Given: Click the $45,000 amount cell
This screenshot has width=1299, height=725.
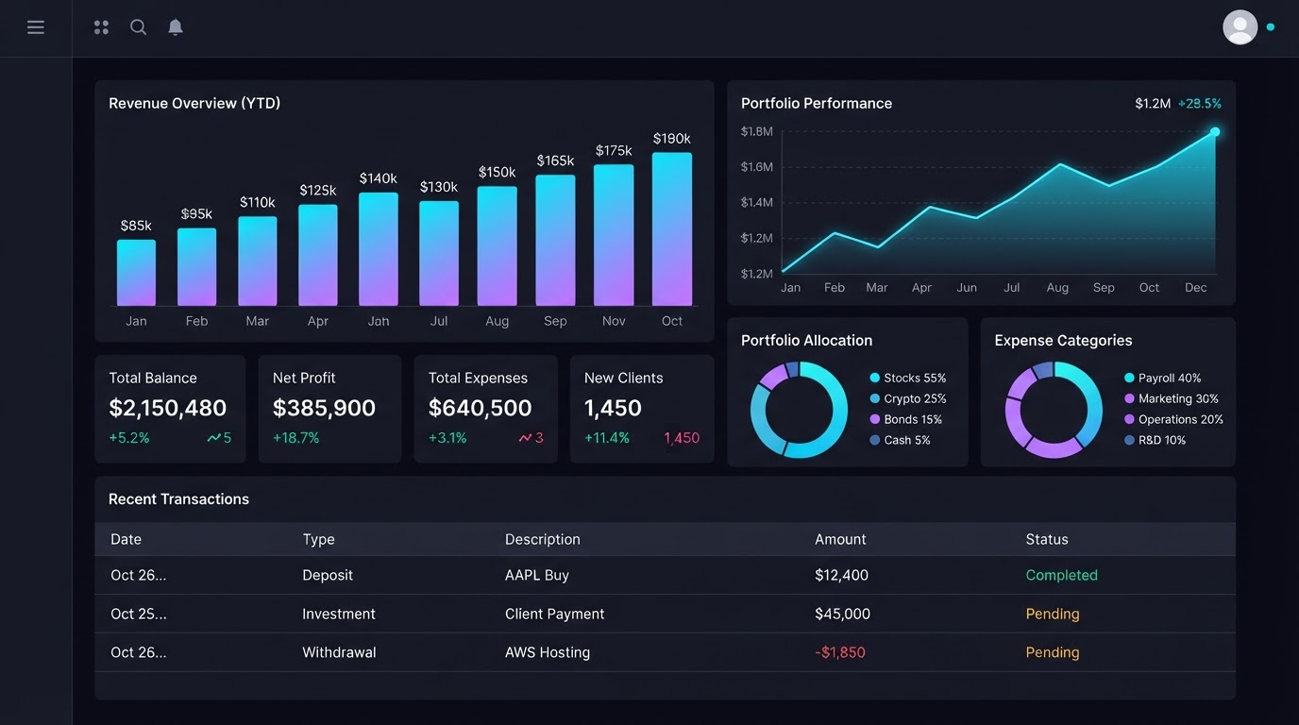Looking at the screenshot, I should click(842, 614).
